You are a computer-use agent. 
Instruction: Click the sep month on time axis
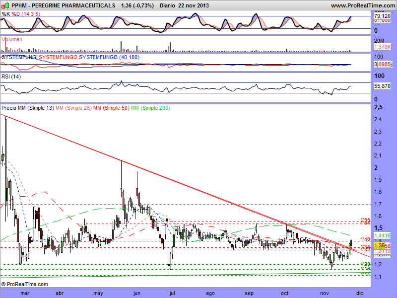[249, 293]
